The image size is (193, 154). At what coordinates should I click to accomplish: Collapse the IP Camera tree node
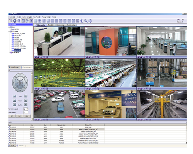pyautogui.click(x=9, y=32)
